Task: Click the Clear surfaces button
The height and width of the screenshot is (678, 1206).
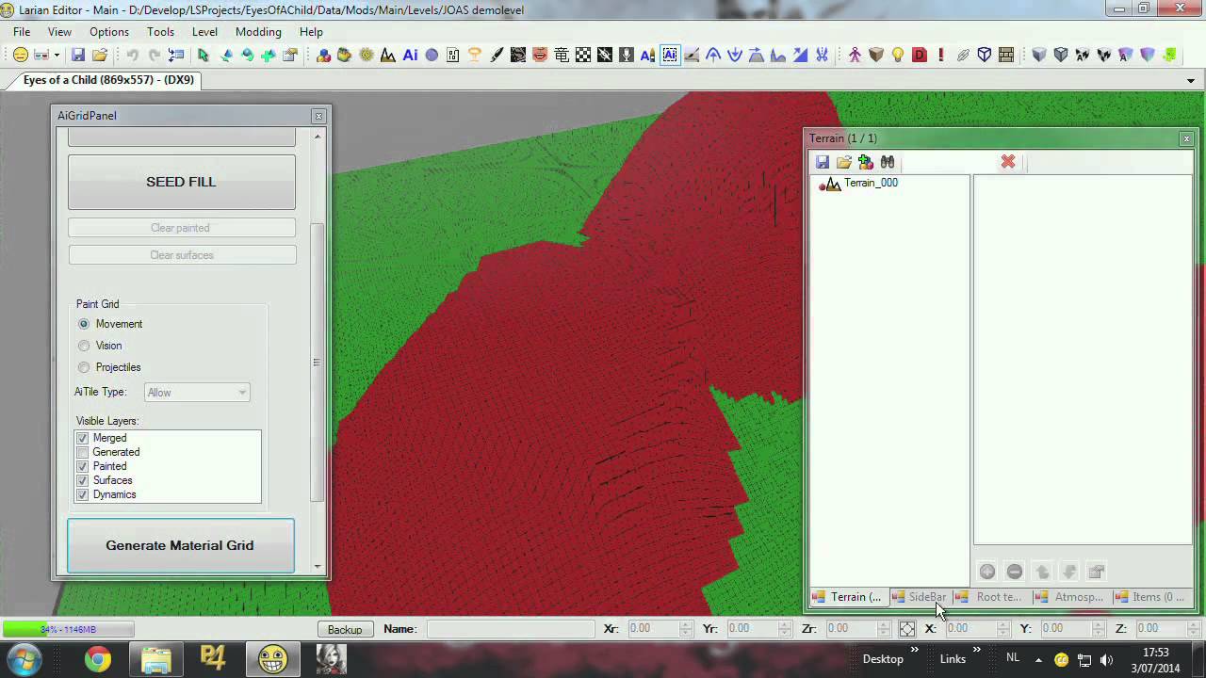Action: 182,255
